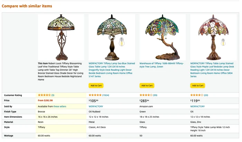Open WERFACTORY Maple Leaf lamp title link

tap(212, 70)
